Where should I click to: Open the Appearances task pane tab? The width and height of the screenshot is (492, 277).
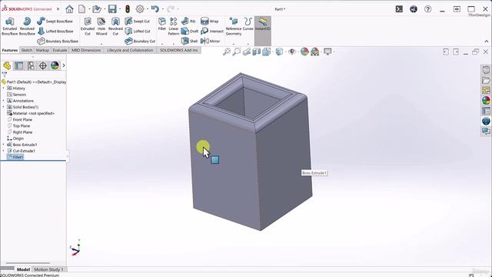pos(486,101)
